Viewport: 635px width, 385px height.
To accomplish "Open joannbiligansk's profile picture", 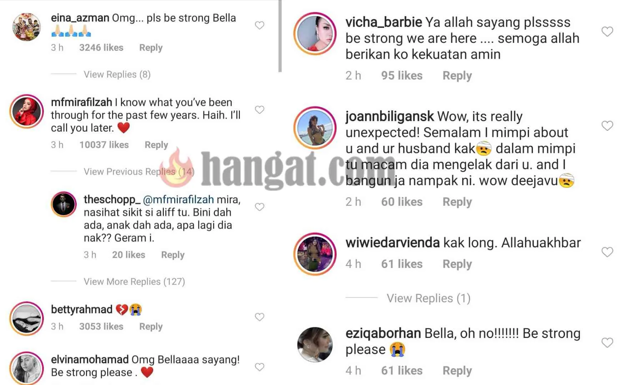I will [315, 128].
